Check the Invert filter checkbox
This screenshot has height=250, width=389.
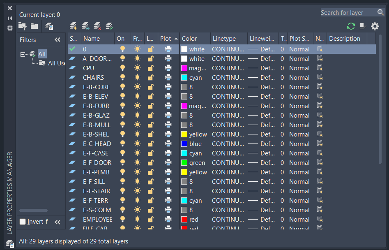(x=23, y=222)
